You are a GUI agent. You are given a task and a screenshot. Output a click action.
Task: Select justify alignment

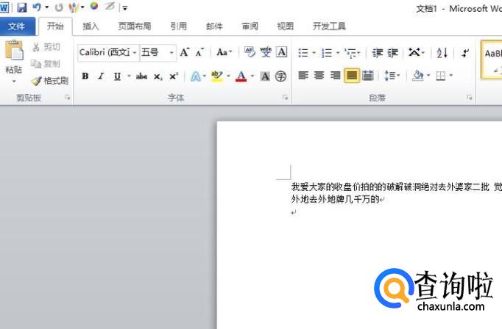coord(352,76)
